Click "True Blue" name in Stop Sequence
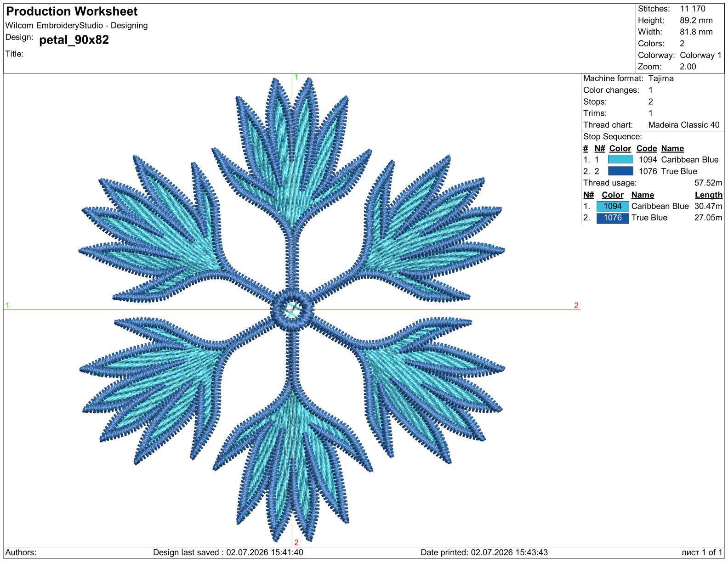Image resolution: width=728 pixels, height=562 pixels. pos(679,171)
